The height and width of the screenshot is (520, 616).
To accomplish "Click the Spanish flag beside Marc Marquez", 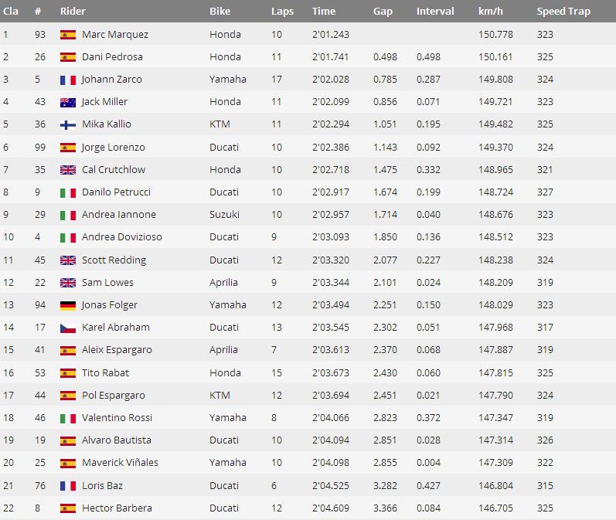I will 67,35.
